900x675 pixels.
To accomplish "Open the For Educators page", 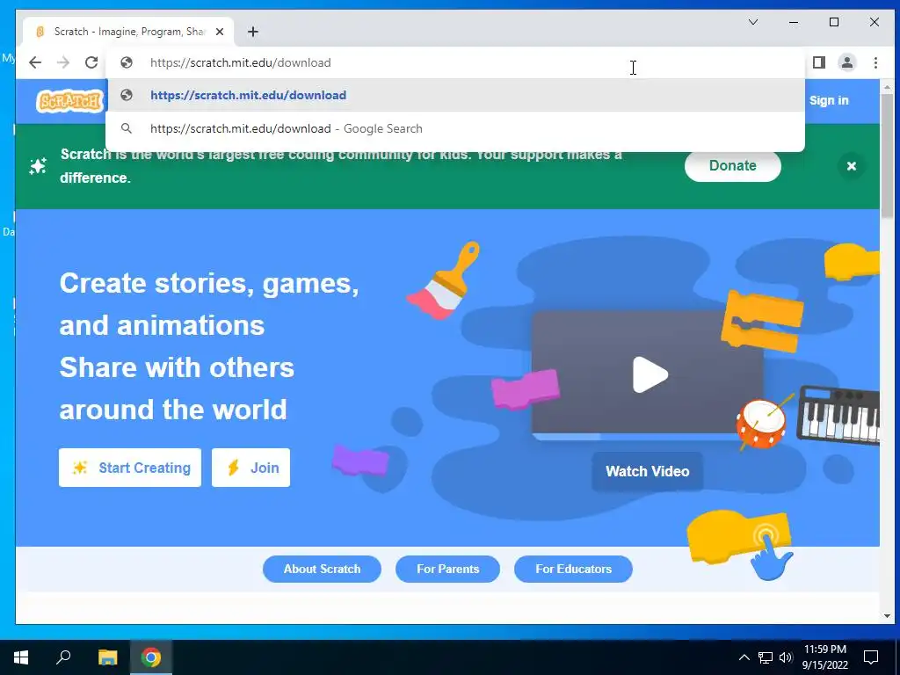I will [x=573, y=569].
